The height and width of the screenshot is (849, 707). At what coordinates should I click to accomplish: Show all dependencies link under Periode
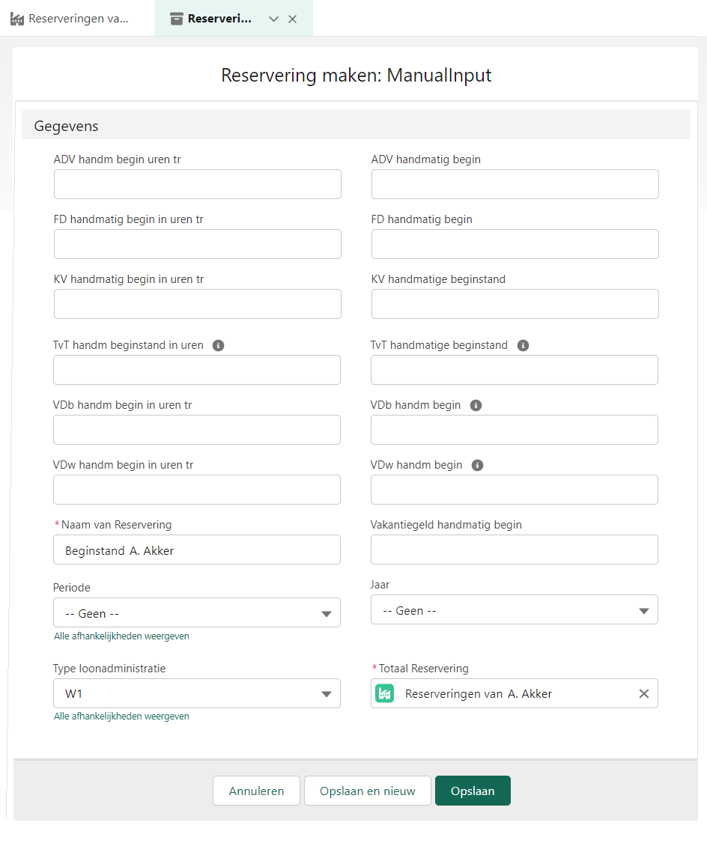point(121,636)
